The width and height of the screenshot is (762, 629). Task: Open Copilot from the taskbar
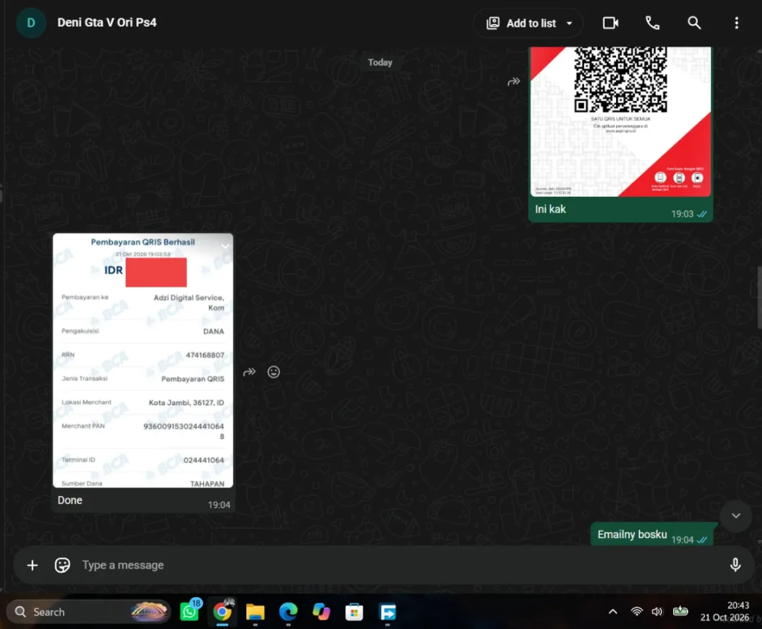tap(321, 612)
